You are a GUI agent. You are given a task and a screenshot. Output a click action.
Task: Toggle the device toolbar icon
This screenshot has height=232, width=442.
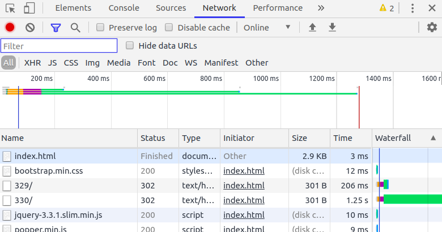pos(29,8)
